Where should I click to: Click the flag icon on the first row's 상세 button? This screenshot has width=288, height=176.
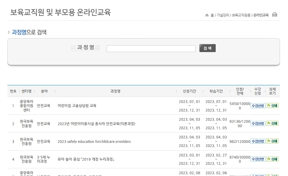(268, 106)
